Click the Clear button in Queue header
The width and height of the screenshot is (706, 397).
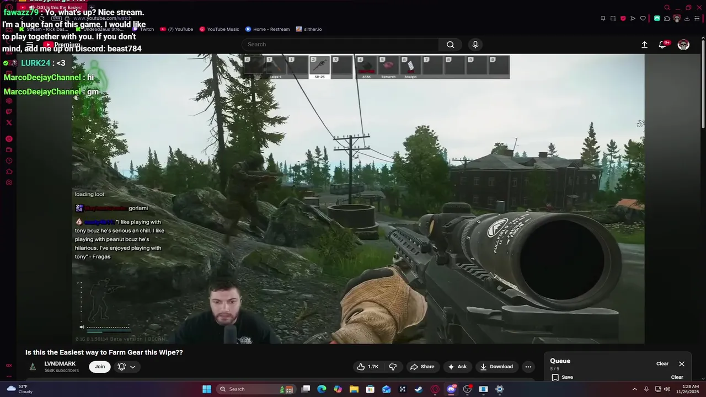click(x=662, y=364)
